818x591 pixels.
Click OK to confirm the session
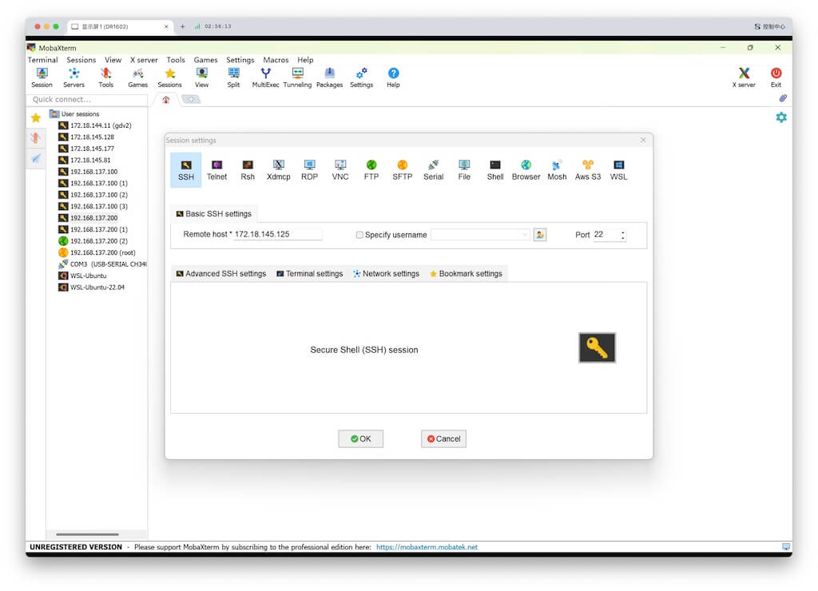[x=360, y=438]
